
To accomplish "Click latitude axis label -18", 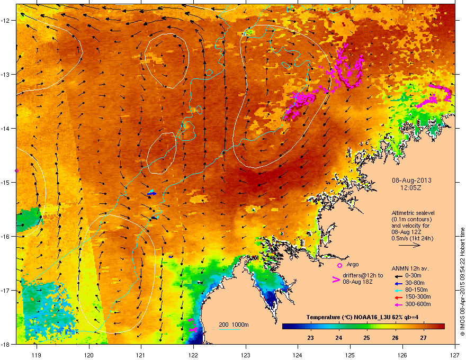I will pos(5,344).
